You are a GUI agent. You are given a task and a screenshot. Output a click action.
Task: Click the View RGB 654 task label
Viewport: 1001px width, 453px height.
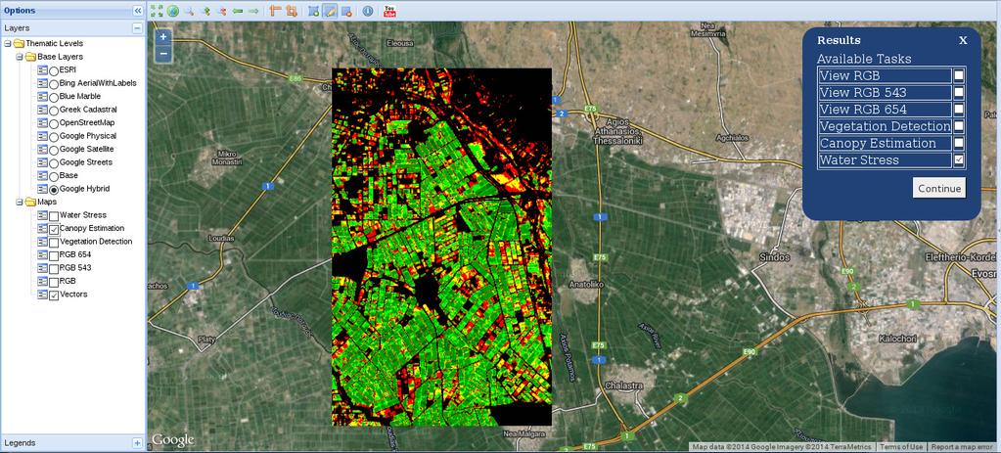862,110
